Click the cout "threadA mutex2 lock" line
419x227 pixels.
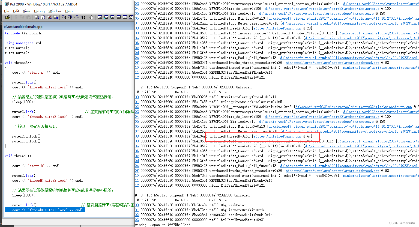tap(48, 117)
